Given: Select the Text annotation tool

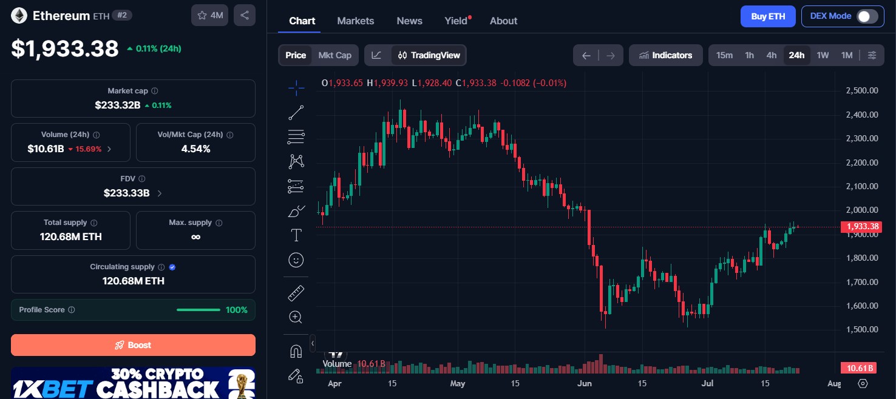Looking at the screenshot, I should pyautogui.click(x=296, y=235).
